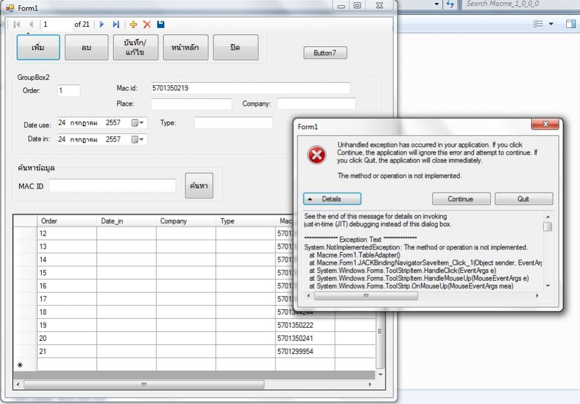Click the Type column header in grid
This screenshot has height=404, width=580.
pyautogui.click(x=246, y=221)
